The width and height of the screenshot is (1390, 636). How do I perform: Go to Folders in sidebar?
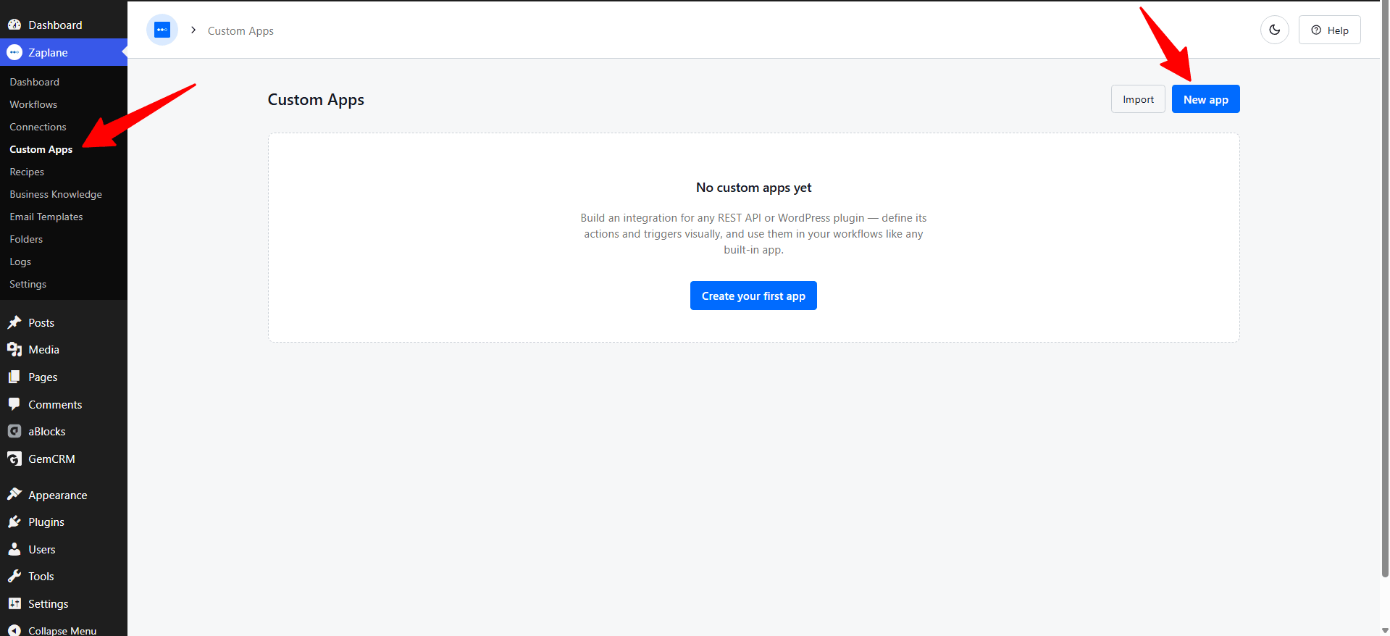[26, 239]
